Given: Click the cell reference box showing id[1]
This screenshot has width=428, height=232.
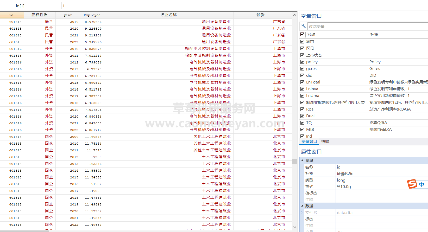Looking at the screenshot, I should (x=30, y=6).
